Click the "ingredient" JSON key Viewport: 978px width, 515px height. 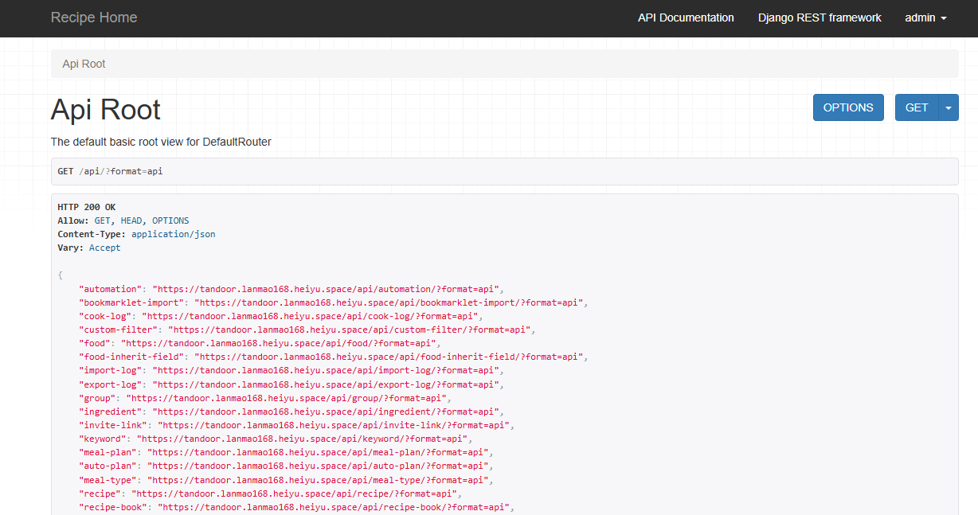pyautogui.click(x=110, y=411)
